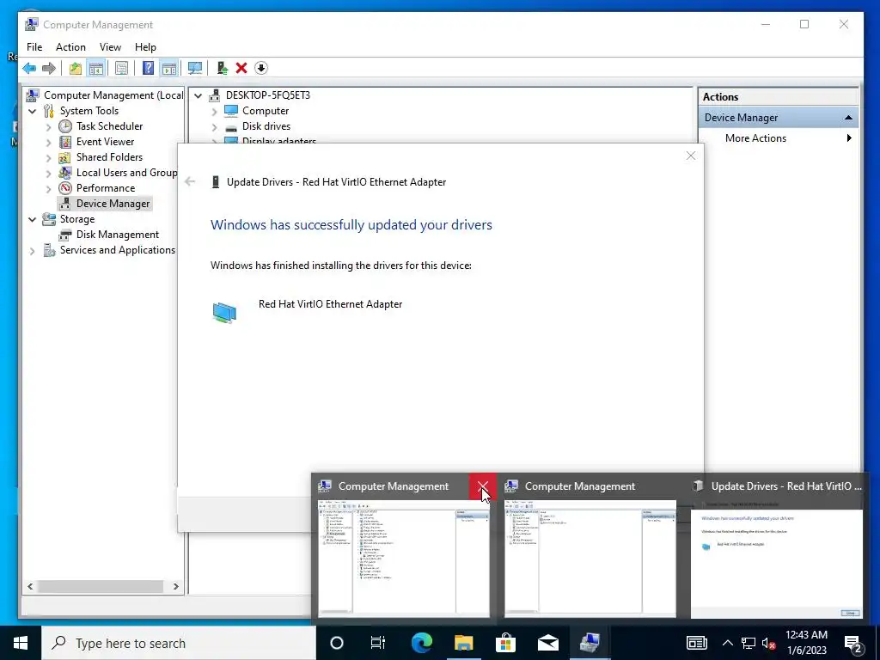Click the back arrow in Update Drivers dialog
The width and height of the screenshot is (880, 660).
click(190, 181)
